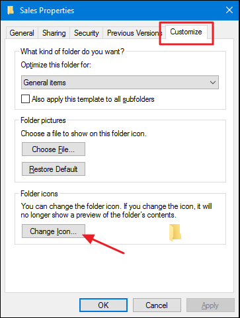Click the 'Also apply this template' label text
Screen dimensions: 240x318
point(93,99)
